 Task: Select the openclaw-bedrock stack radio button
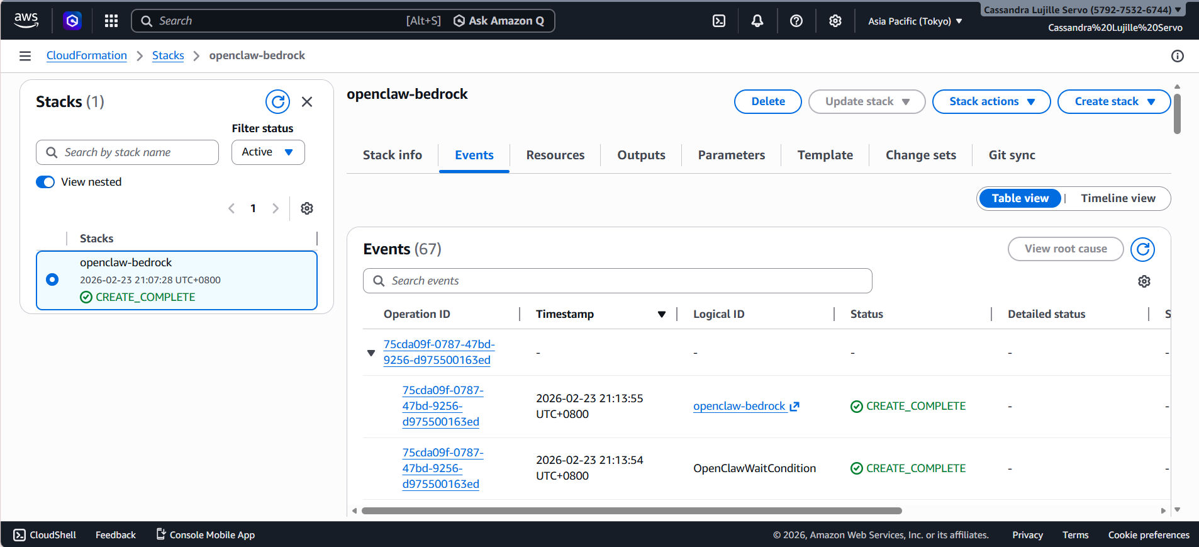click(52, 279)
